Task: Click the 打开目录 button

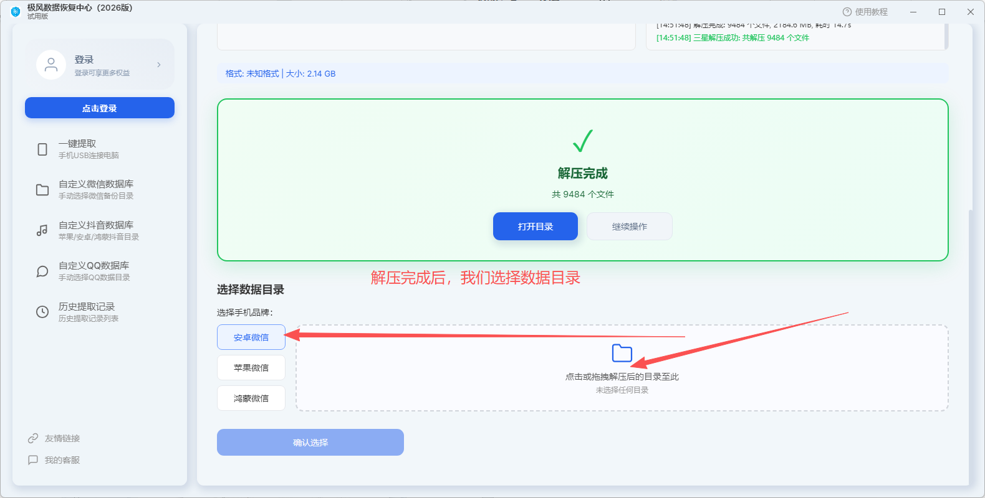Action: (x=536, y=227)
